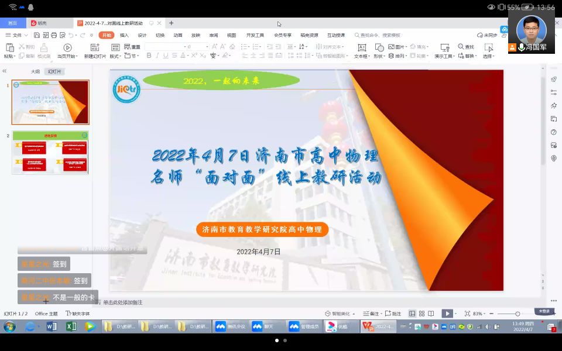Open the 演示工具 presentation tools icon
This screenshot has width=562, height=351.
[x=444, y=47]
